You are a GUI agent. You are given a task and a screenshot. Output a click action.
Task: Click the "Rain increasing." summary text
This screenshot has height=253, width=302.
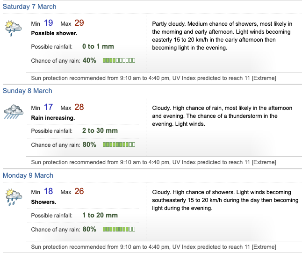tap(53, 118)
